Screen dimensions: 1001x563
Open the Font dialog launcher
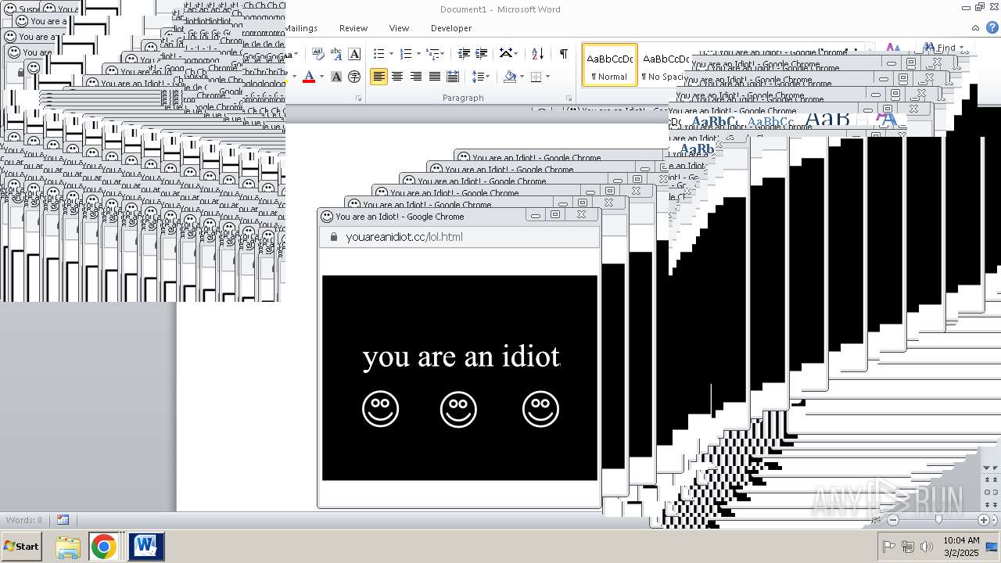pyautogui.click(x=359, y=99)
